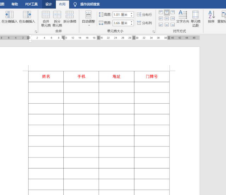
Task: Align text bottom right
Action: coord(173,25)
